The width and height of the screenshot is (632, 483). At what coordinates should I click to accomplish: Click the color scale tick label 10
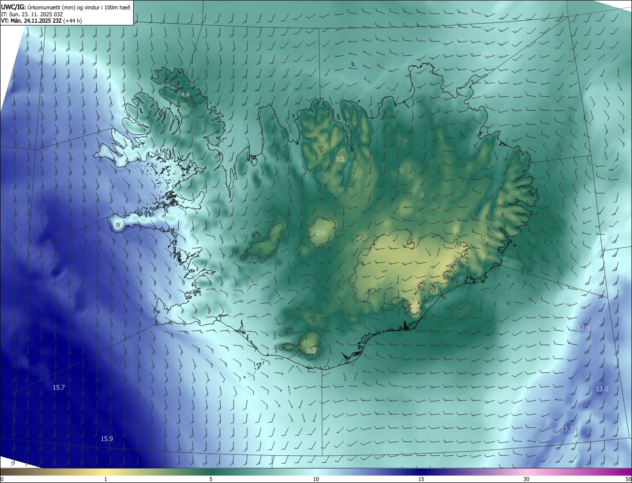tap(316, 479)
